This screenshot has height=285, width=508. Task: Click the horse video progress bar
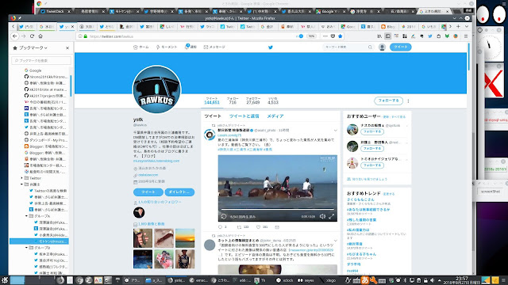pyautogui.click(x=277, y=209)
